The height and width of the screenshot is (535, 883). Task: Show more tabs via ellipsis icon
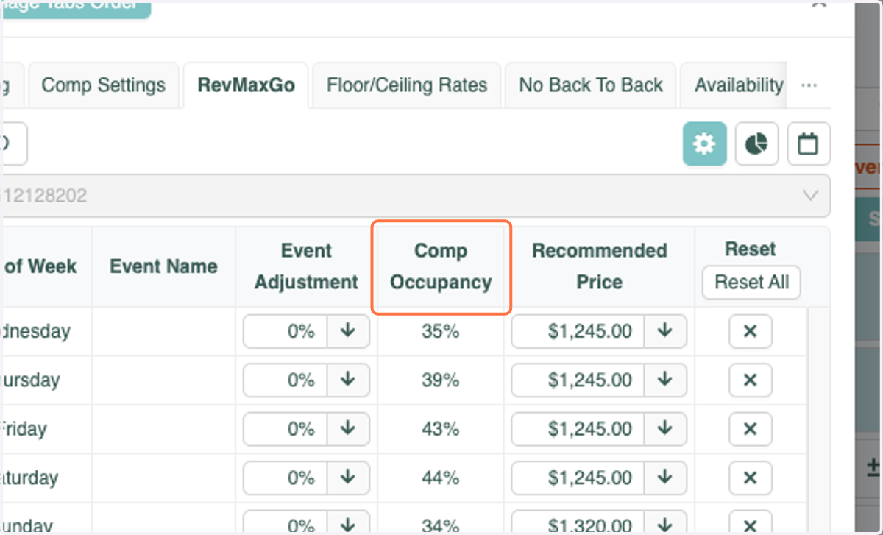809,85
